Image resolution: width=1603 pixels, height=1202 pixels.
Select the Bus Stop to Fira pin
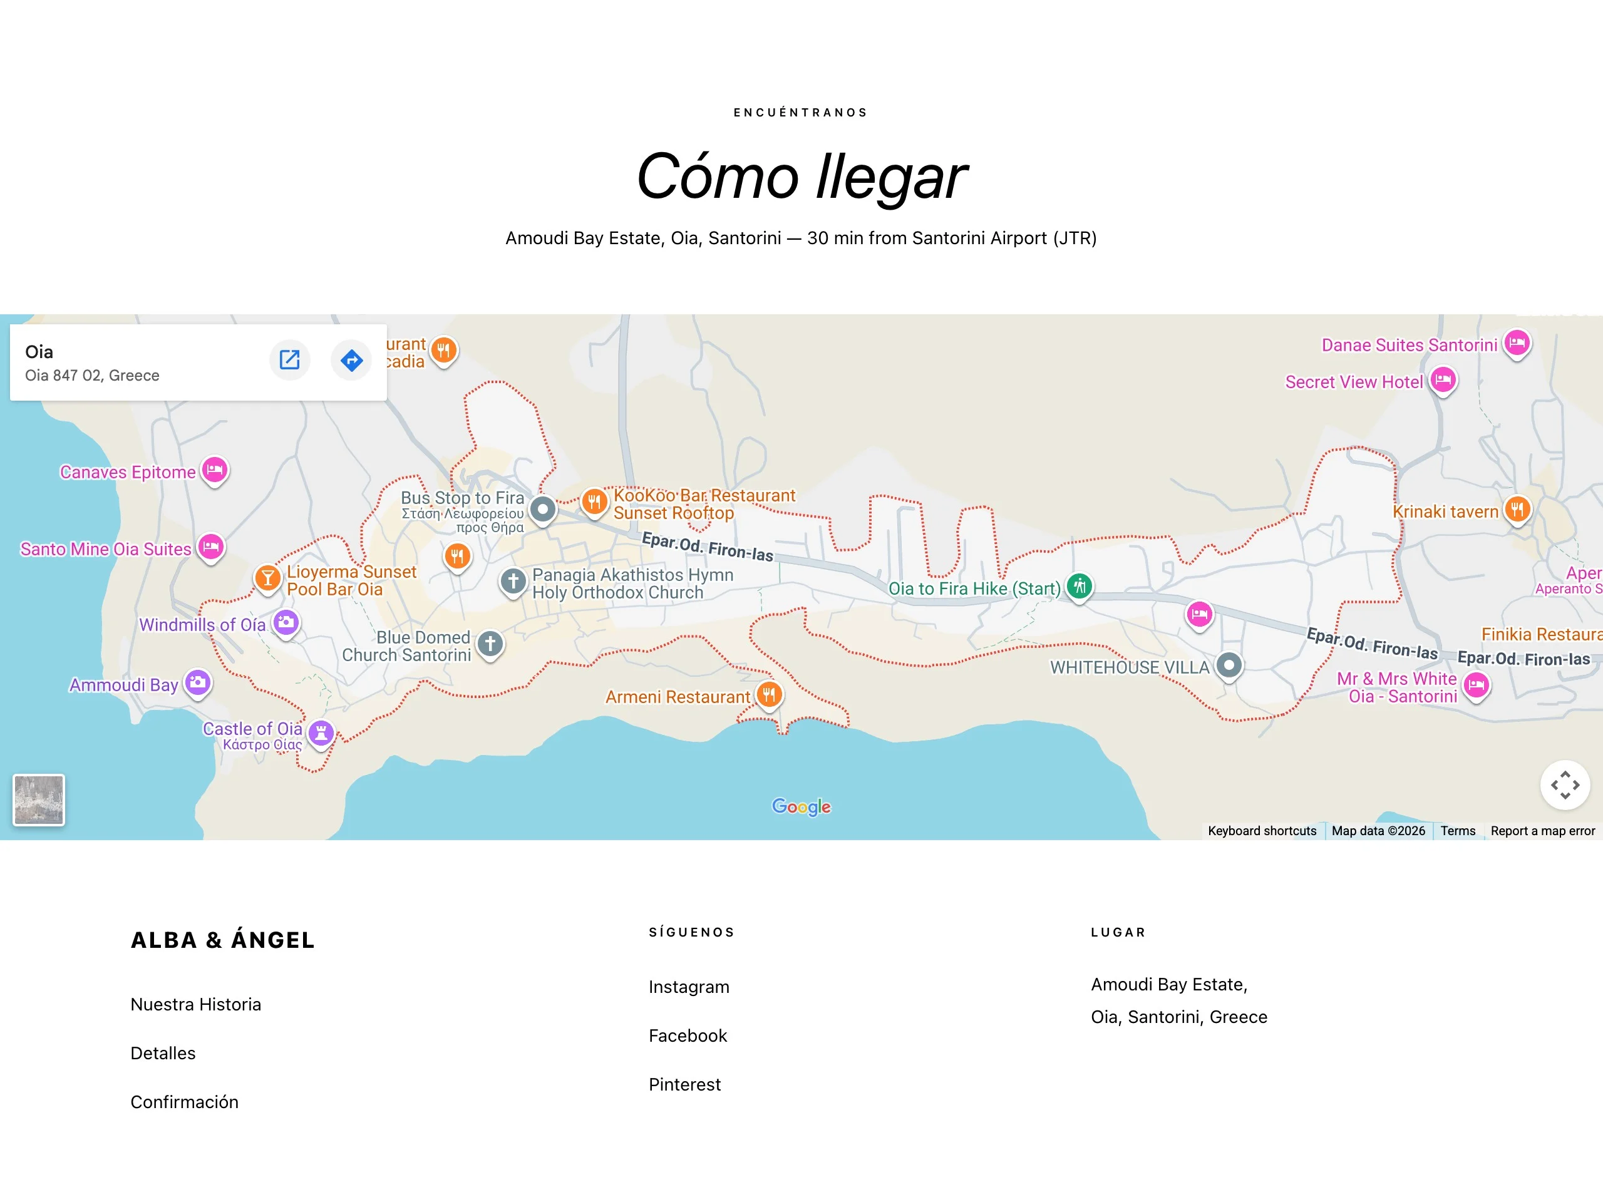(543, 510)
